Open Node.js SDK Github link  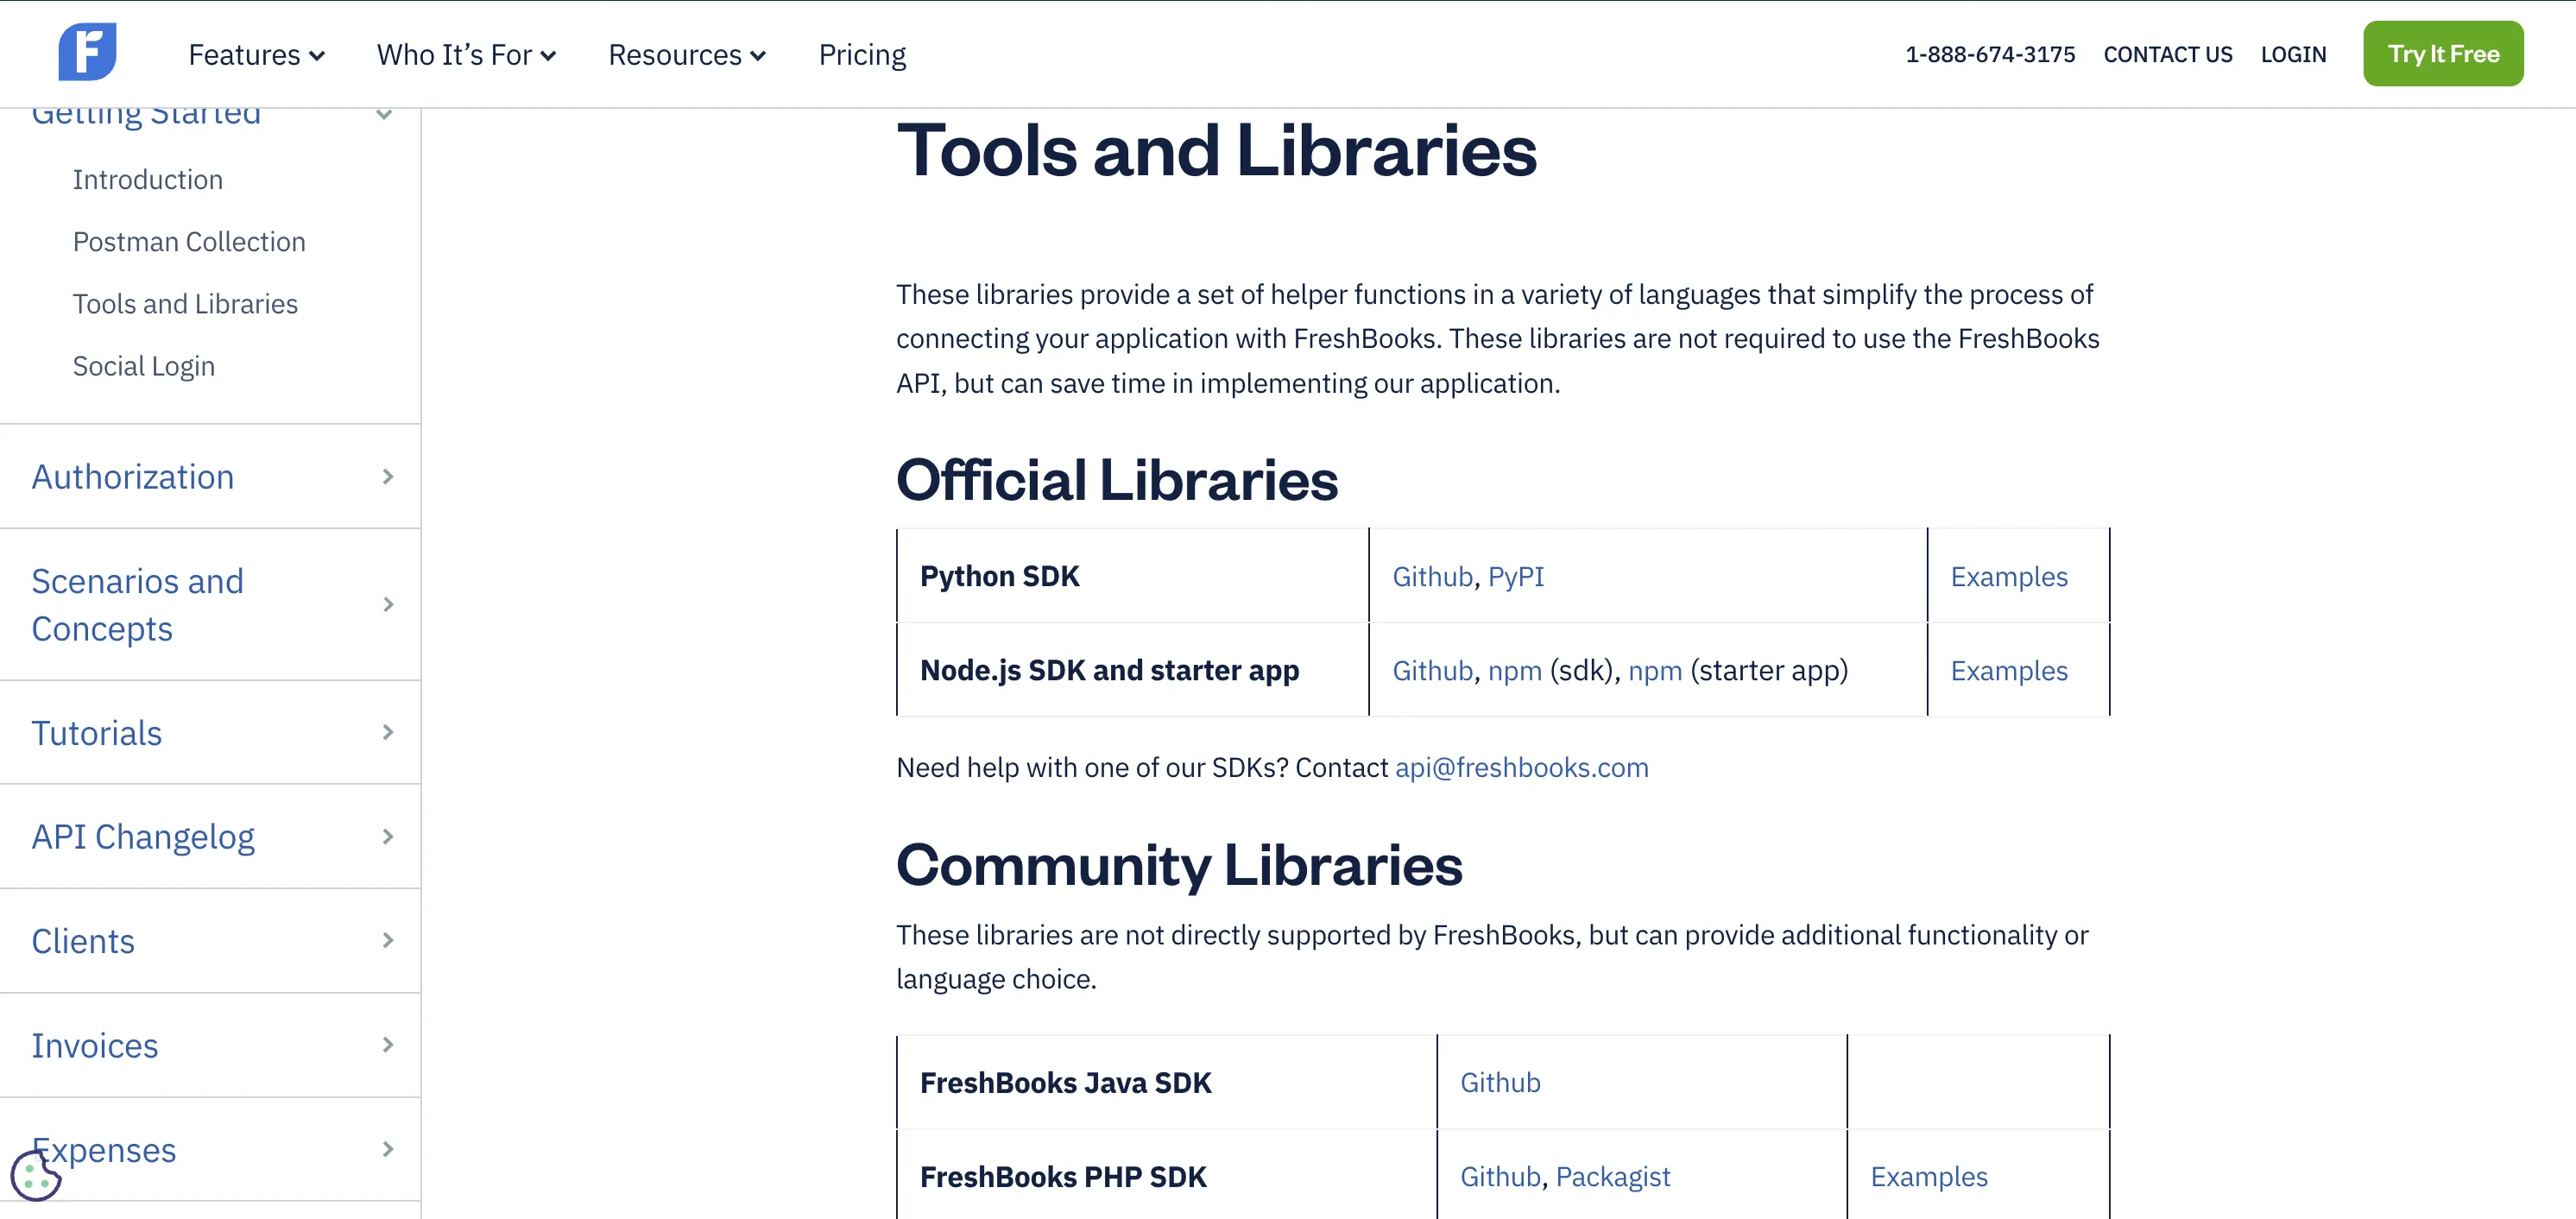[1432, 670]
